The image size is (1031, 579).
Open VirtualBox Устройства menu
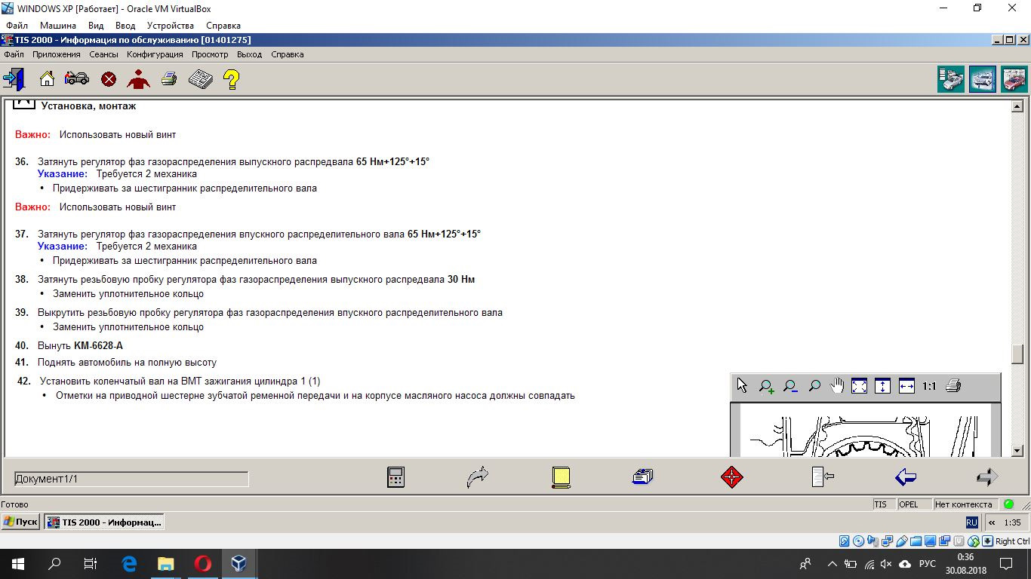[171, 26]
